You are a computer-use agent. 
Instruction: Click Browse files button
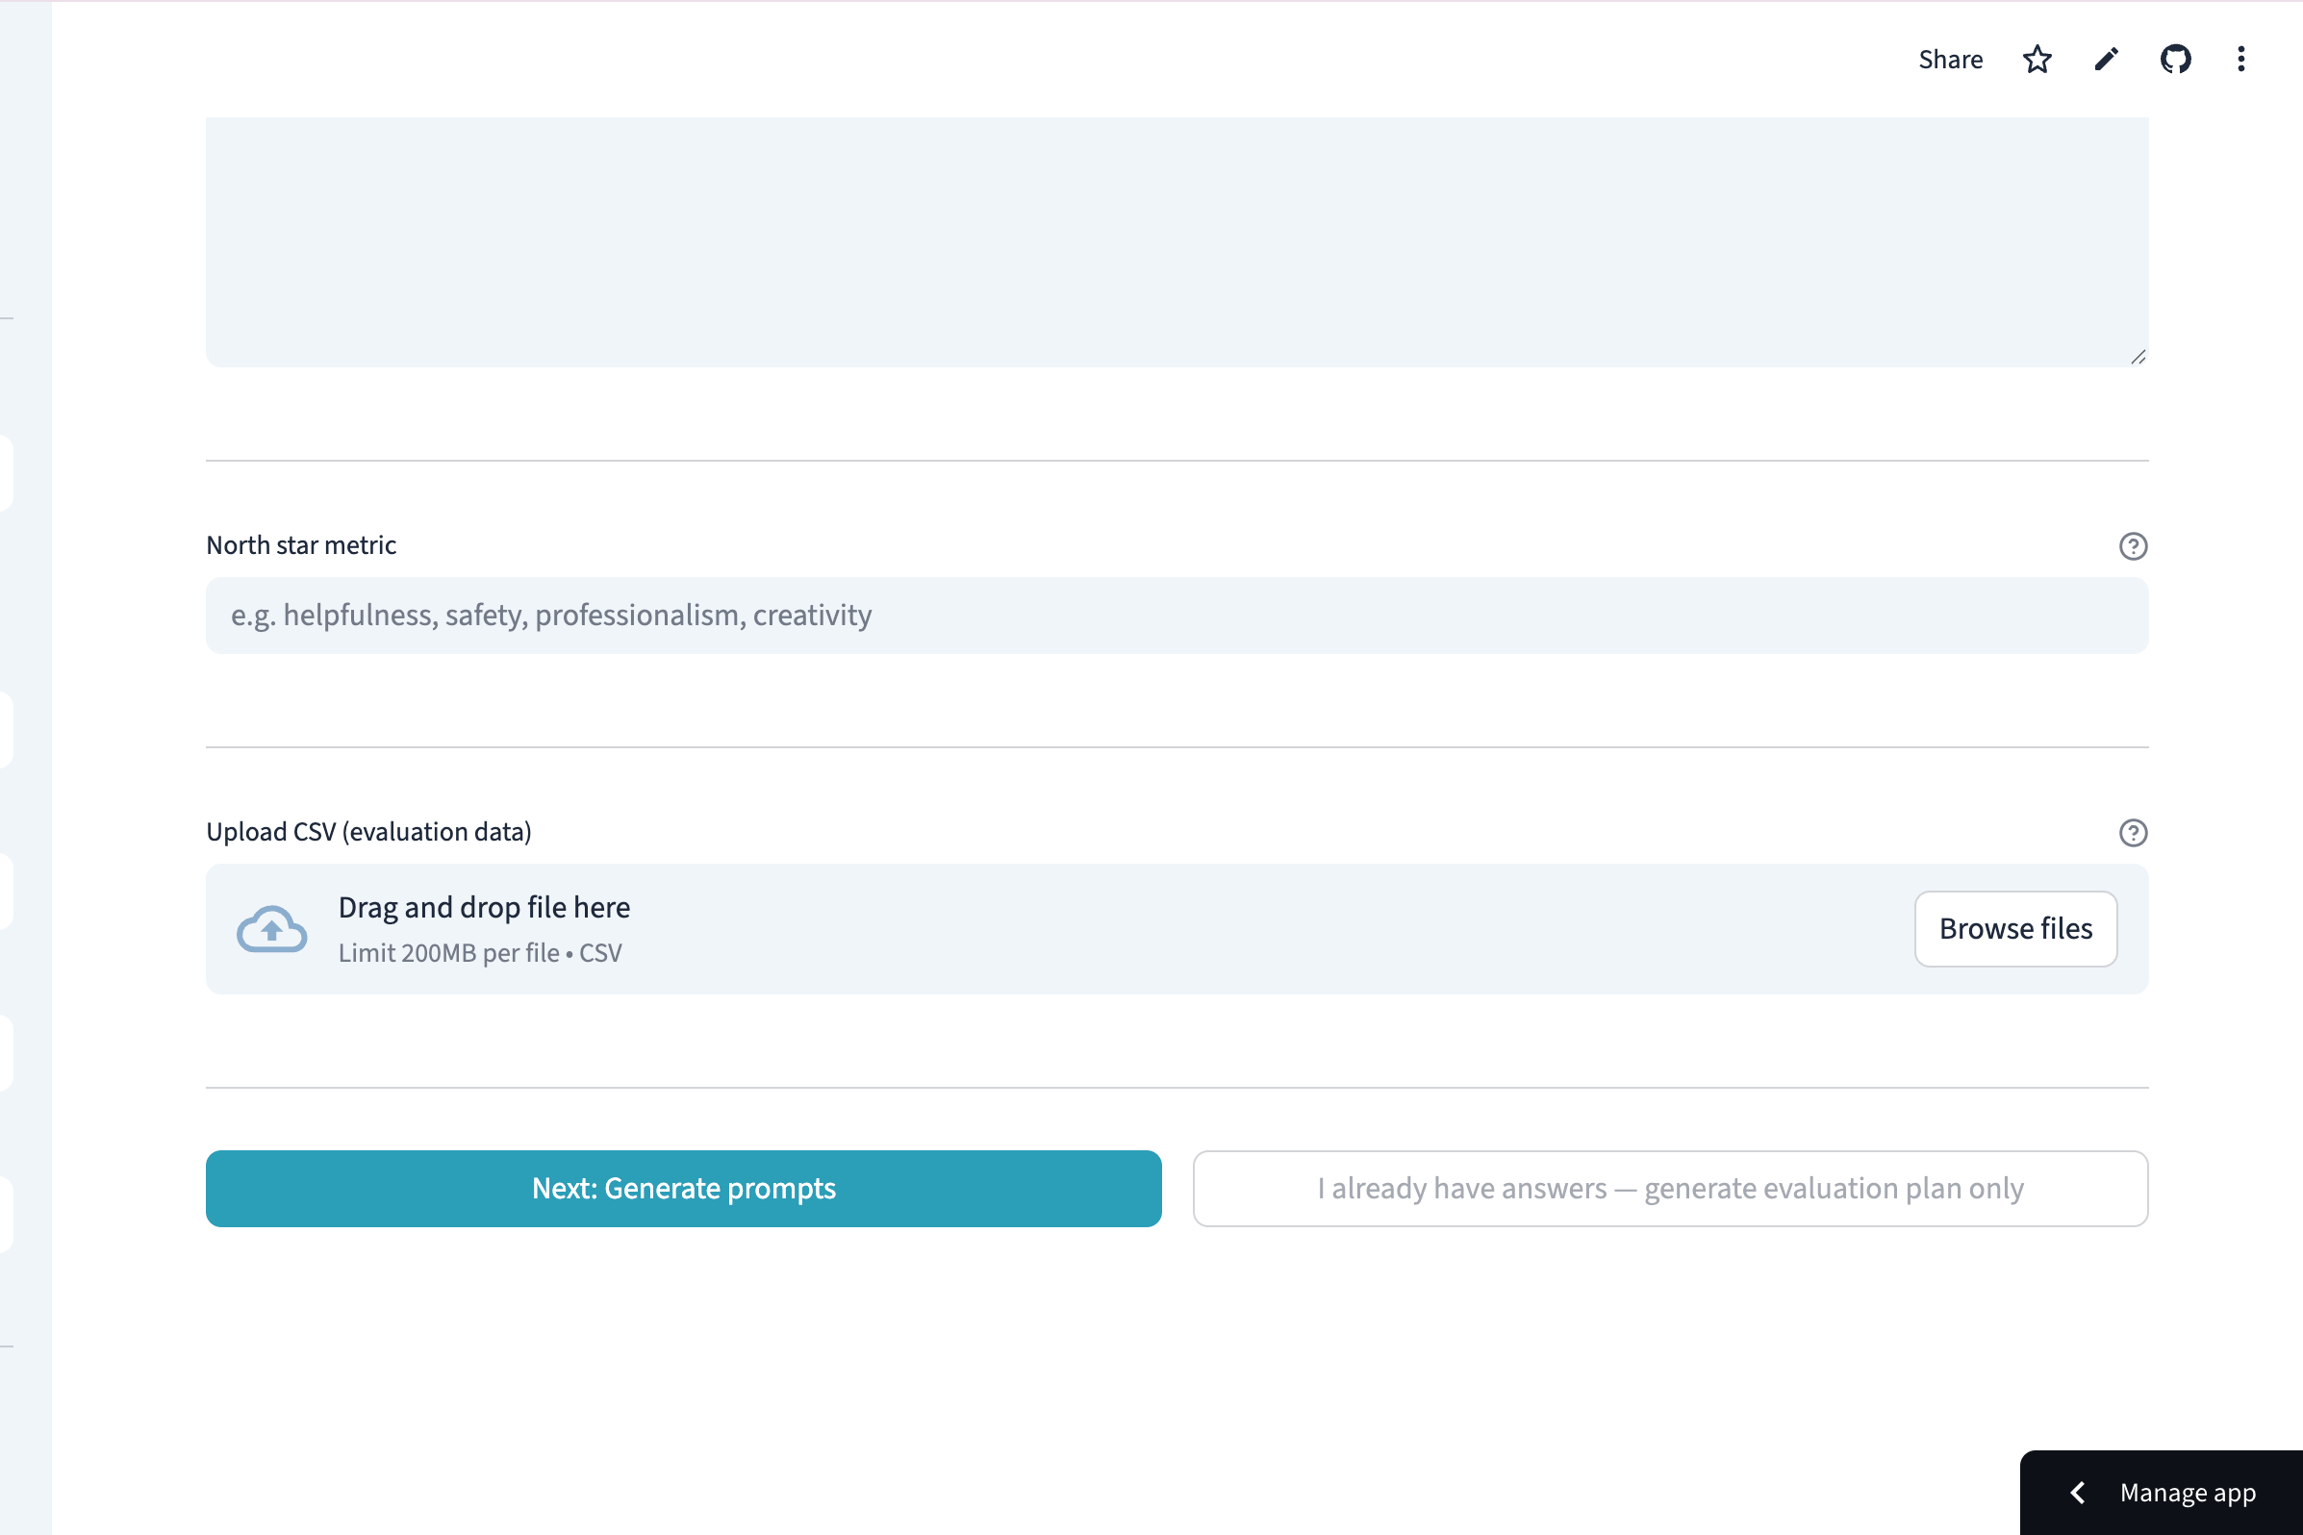click(x=2015, y=929)
